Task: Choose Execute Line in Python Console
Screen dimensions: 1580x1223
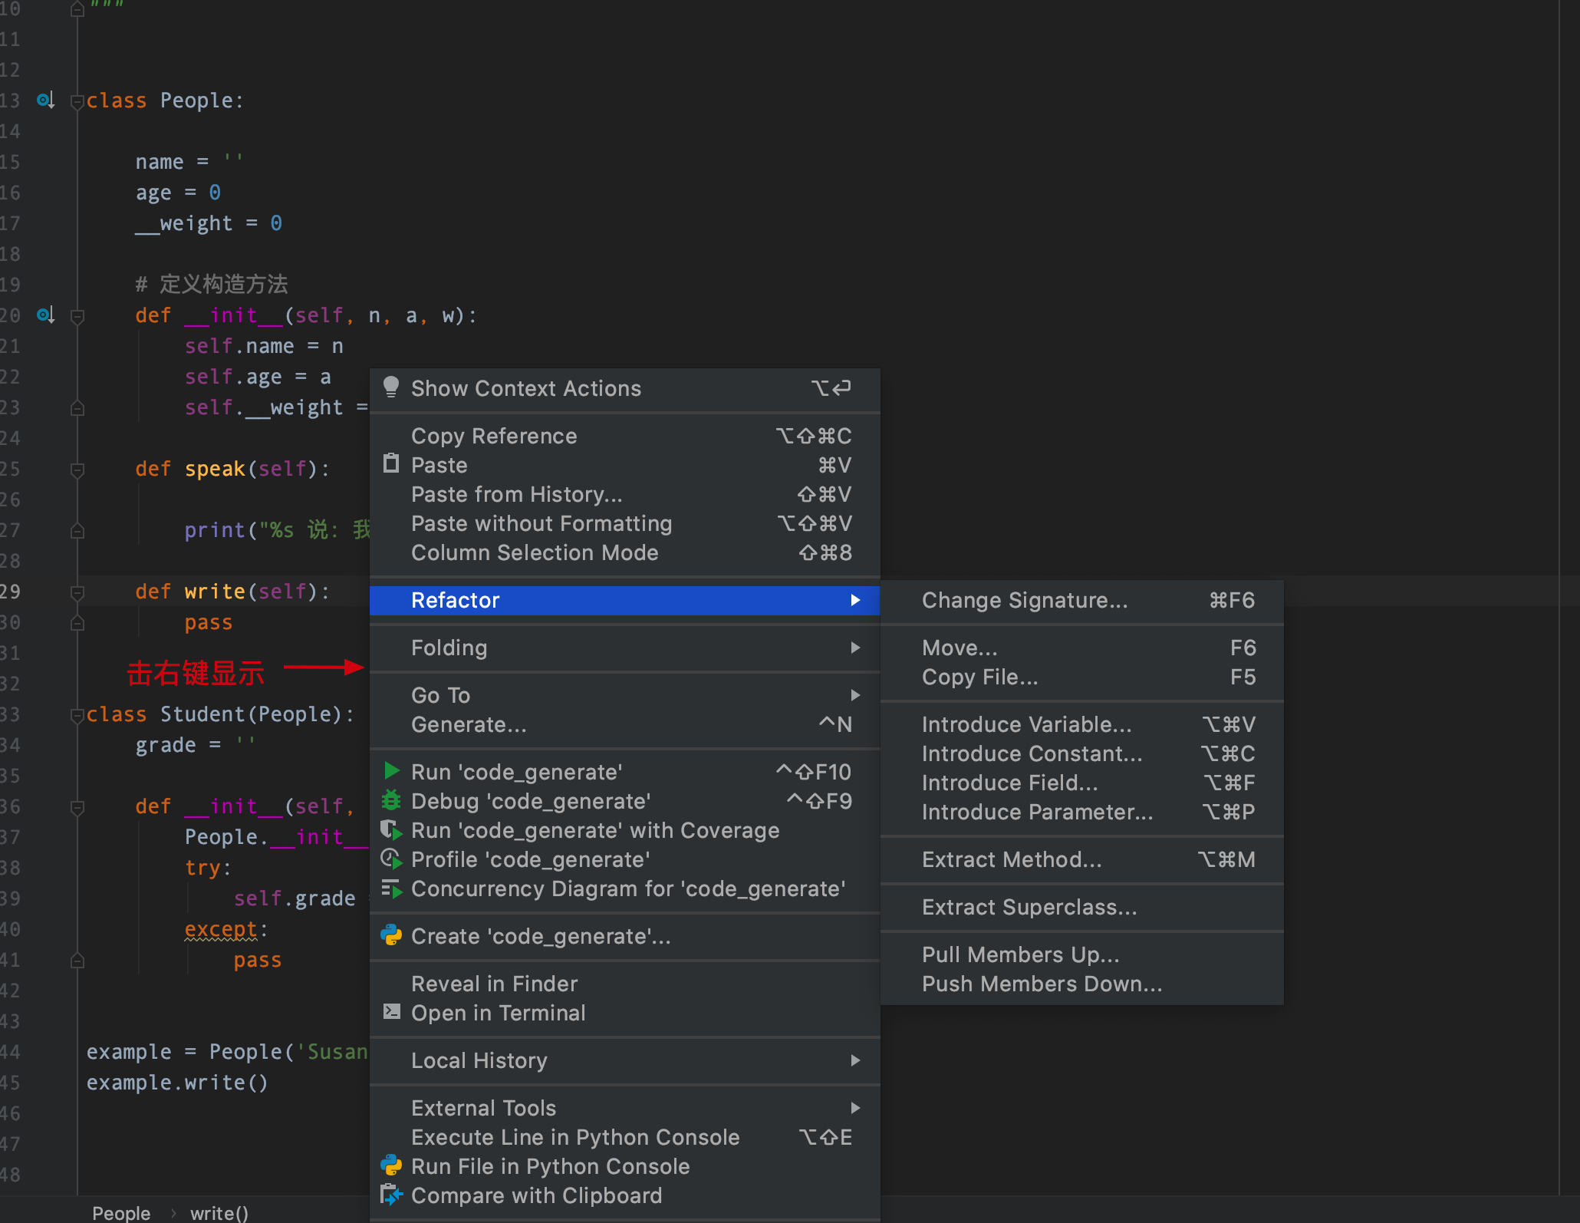Action: (624, 1137)
